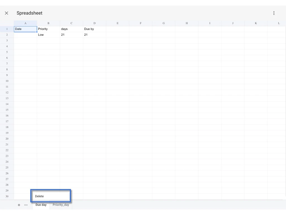Close the Spreadsheet view

click(6, 13)
